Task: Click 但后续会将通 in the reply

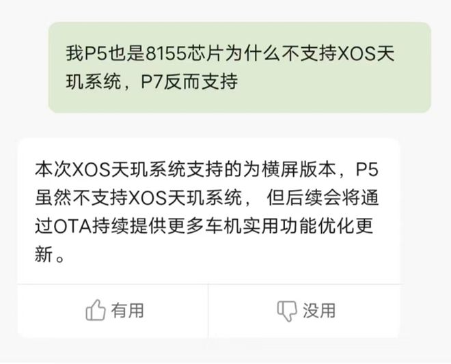Action: [x=322, y=198]
